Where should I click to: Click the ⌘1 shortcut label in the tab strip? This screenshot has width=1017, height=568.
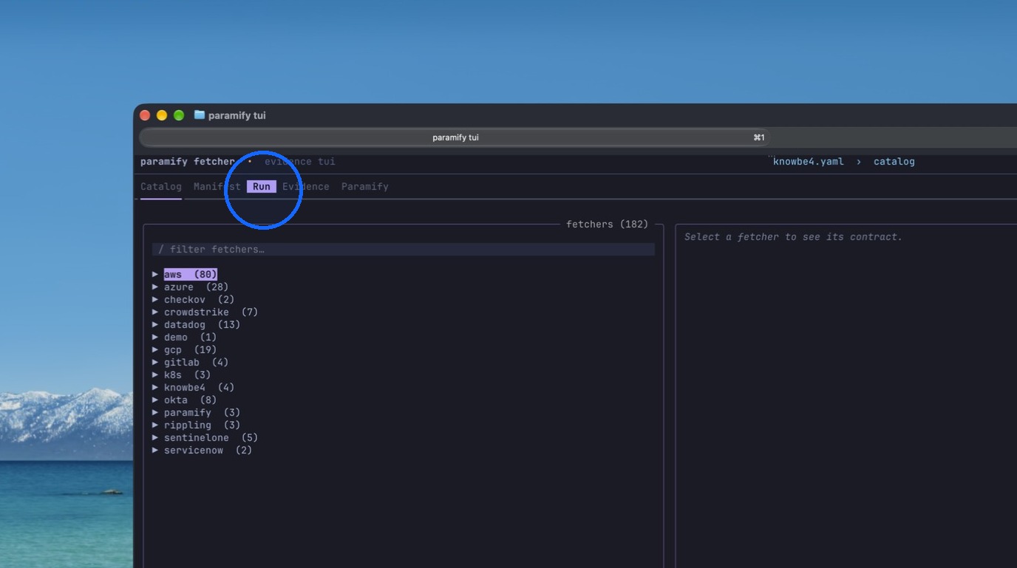point(759,137)
